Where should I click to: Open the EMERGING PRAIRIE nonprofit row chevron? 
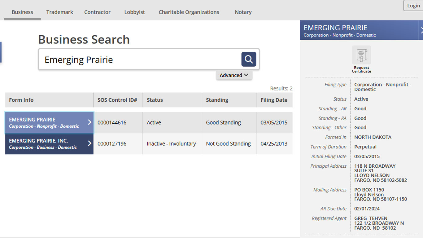click(89, 122)
